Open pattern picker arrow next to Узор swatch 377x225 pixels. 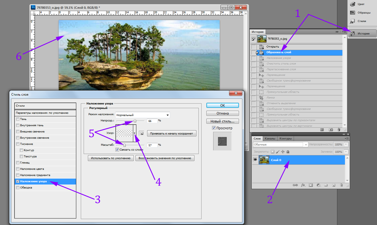coord(134,133)
